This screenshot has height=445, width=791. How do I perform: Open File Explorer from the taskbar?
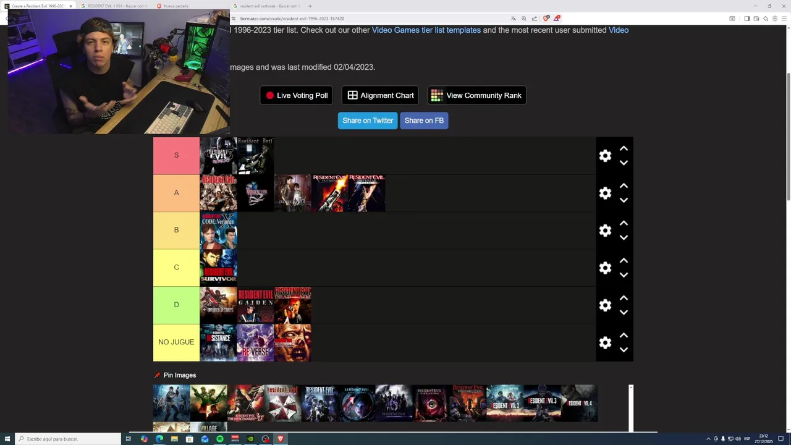point(174,439)
